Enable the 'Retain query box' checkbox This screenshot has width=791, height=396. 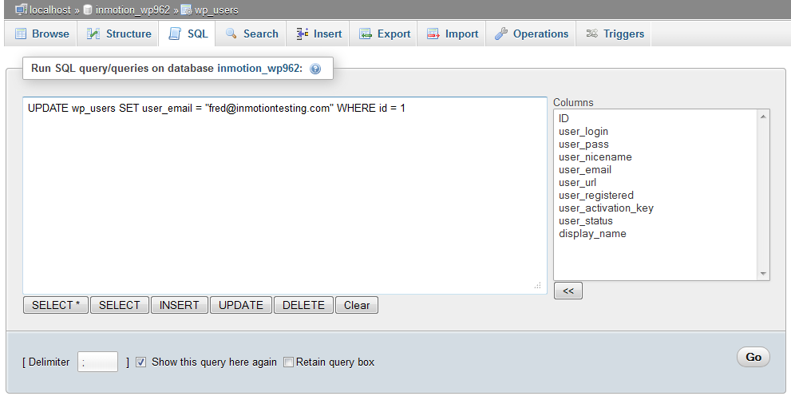pyautogui.click(x=289, y=362)
